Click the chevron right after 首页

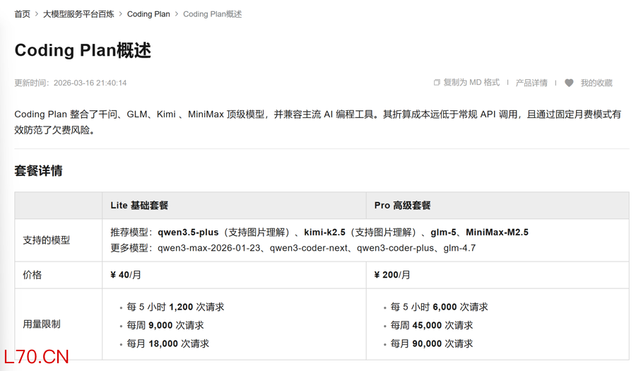tap(37, 14)
